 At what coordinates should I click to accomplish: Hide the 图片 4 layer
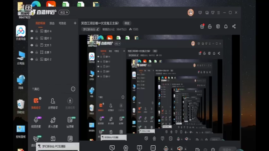tap(32, 31)
